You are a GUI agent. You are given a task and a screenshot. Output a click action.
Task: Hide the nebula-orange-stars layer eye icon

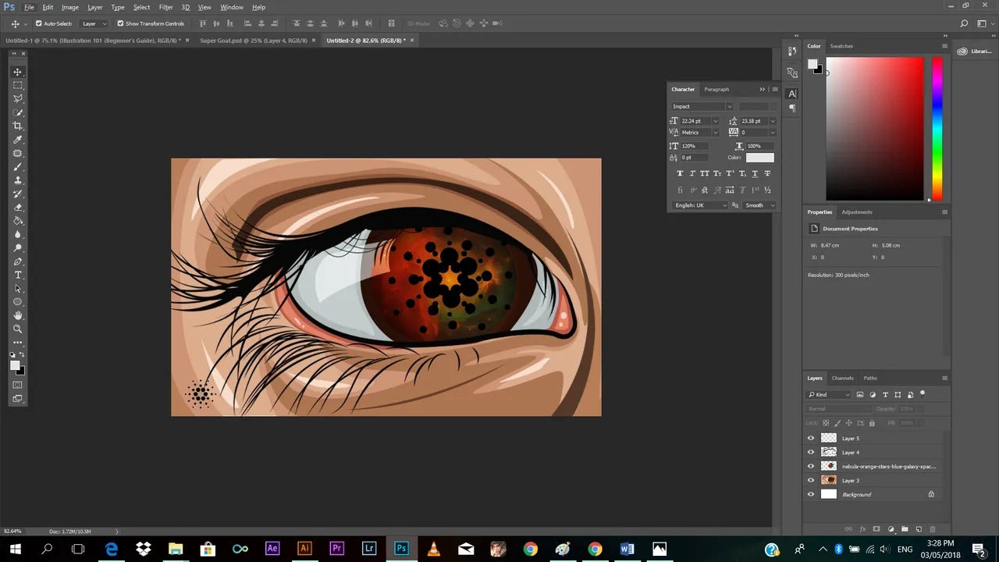coord(811,466)
